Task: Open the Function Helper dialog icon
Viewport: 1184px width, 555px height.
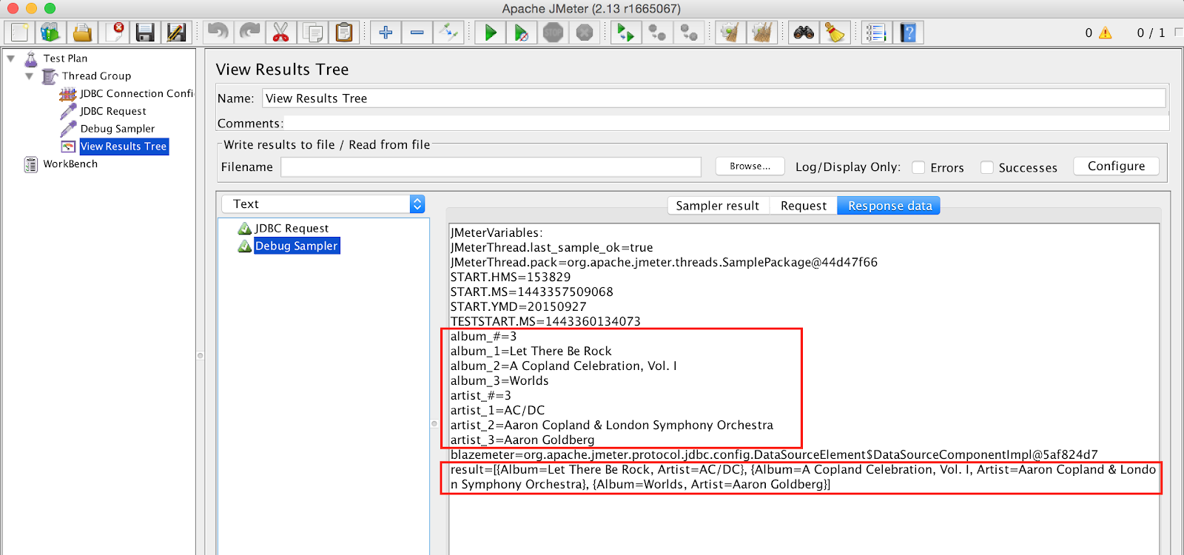Action: point(876,33)
